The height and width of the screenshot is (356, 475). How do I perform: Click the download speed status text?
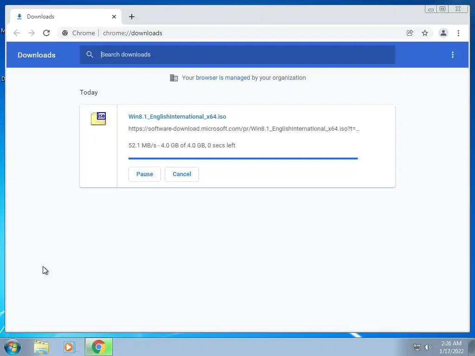pos(182,145)
